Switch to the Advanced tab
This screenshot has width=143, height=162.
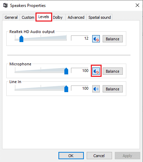pos(76,17)
